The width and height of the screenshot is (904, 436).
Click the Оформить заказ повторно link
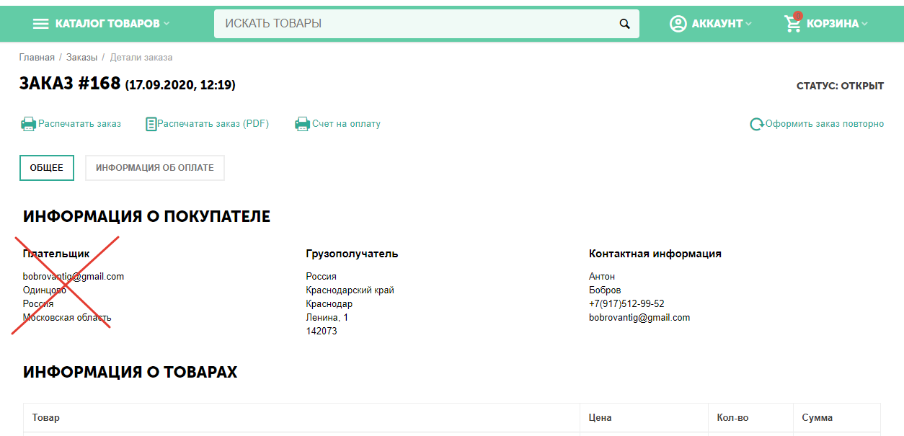pos(825,124)
